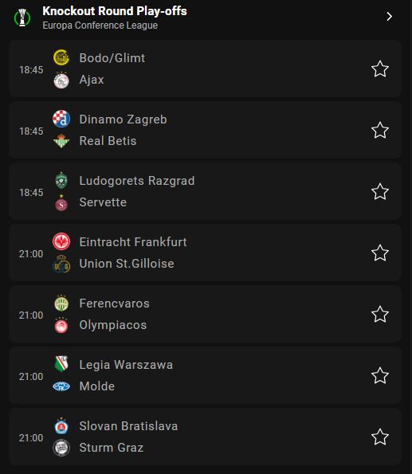Open the Legia Warszawa vs Molde match row
The image size is (412, 474).
point(205,375)
